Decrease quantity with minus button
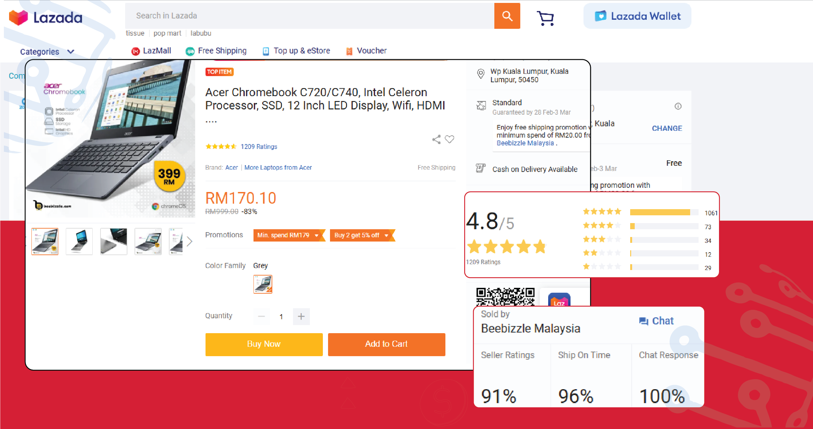Image resolution: width=813 pixels, height=429 pixels. click(x=262, y=317)
